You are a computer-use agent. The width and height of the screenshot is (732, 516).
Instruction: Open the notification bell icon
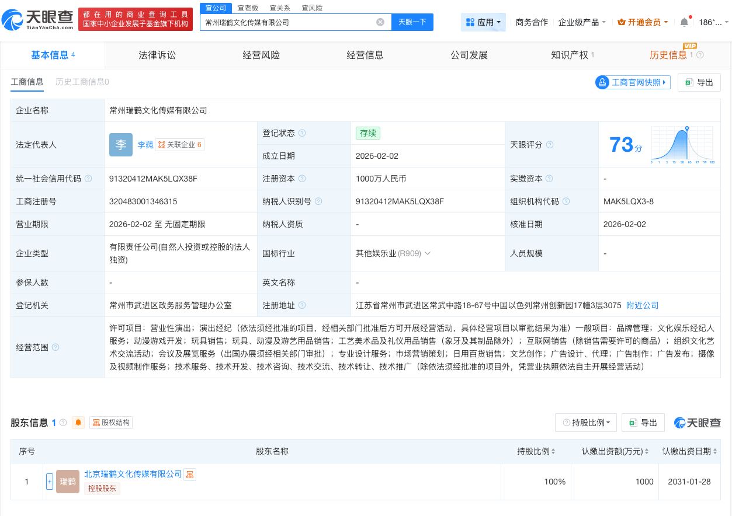pos(684,22)
